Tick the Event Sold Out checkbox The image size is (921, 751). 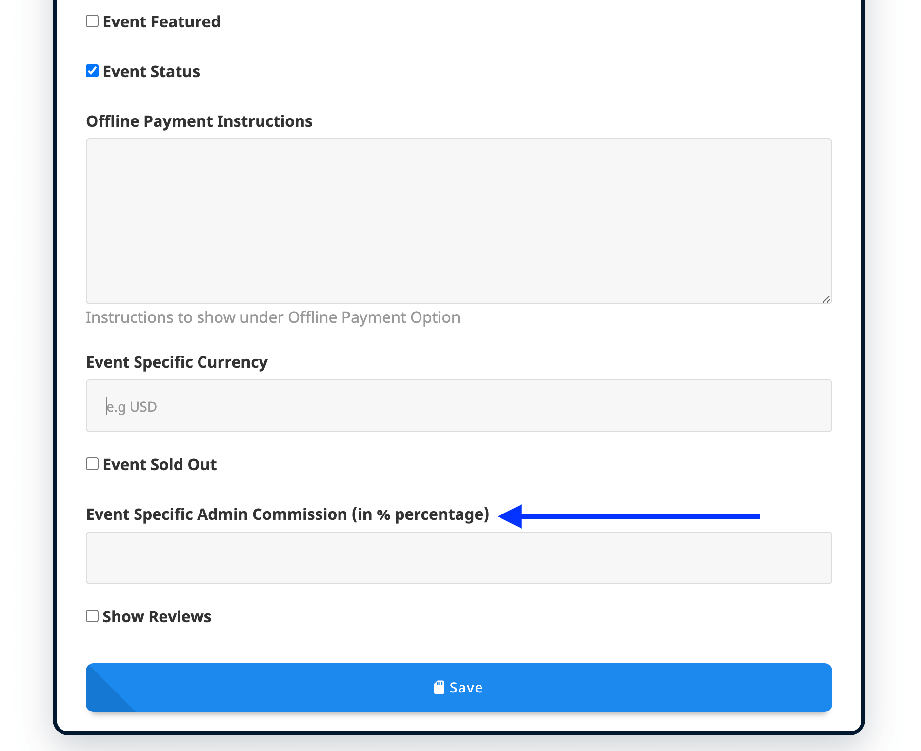pos(92,464)
